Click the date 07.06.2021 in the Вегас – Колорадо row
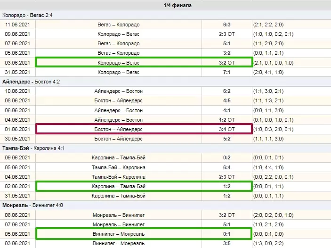 coord(17,43)
